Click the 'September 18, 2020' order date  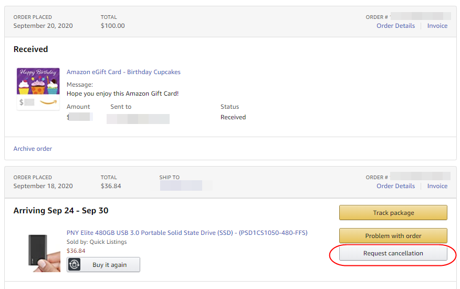click(43, 186)
